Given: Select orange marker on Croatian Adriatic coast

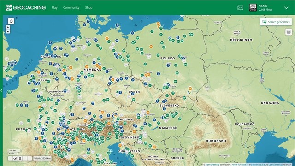Looking at the screenshot, I should 120,145.
